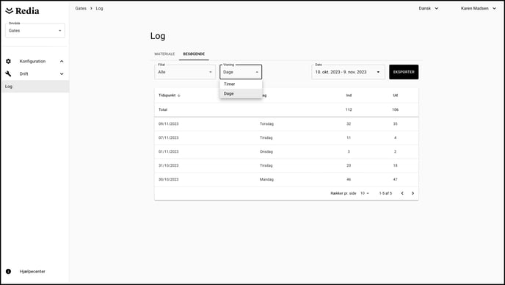The width and height of the screenshot is (505, 285).
Task: Click the date 30/10/2023
Action: coord(168,179)
